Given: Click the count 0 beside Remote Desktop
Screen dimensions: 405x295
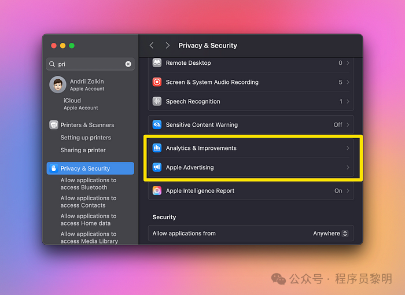Looking at the screenshot, I should click(x=340, y=63).
